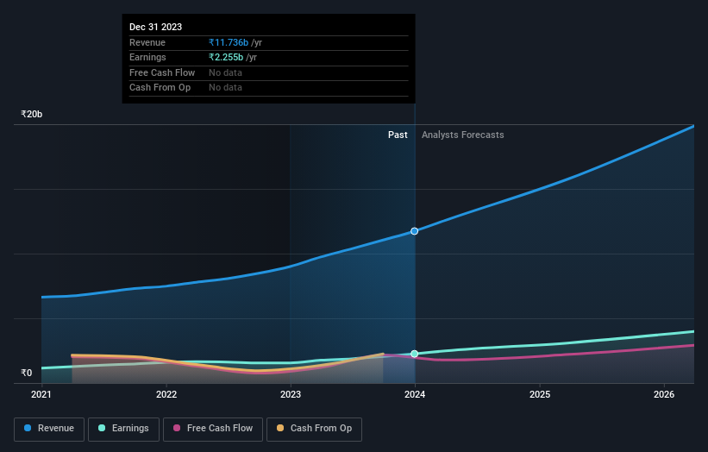Click the 2023 x-axis label

point(291,394)
